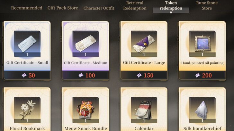Click the Floral Bookmark name label
Viewport: 234px width, 131px height.
pos(27,128)
